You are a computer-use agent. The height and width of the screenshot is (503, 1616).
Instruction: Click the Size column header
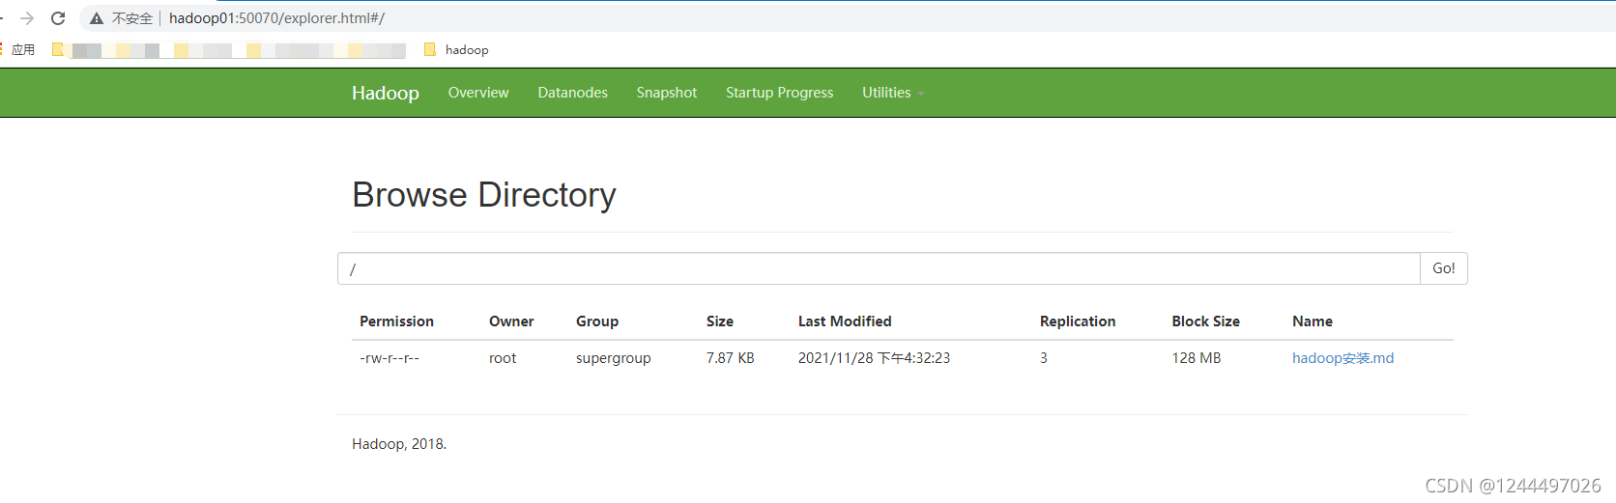(720, 321)
